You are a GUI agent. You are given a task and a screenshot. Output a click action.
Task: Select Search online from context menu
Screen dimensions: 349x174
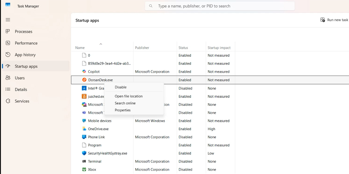click(125, 103)
